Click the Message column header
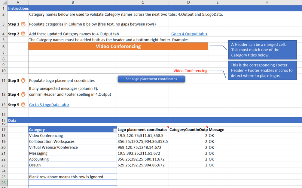This screenshot has width=302, height=188. coord(218,130)
